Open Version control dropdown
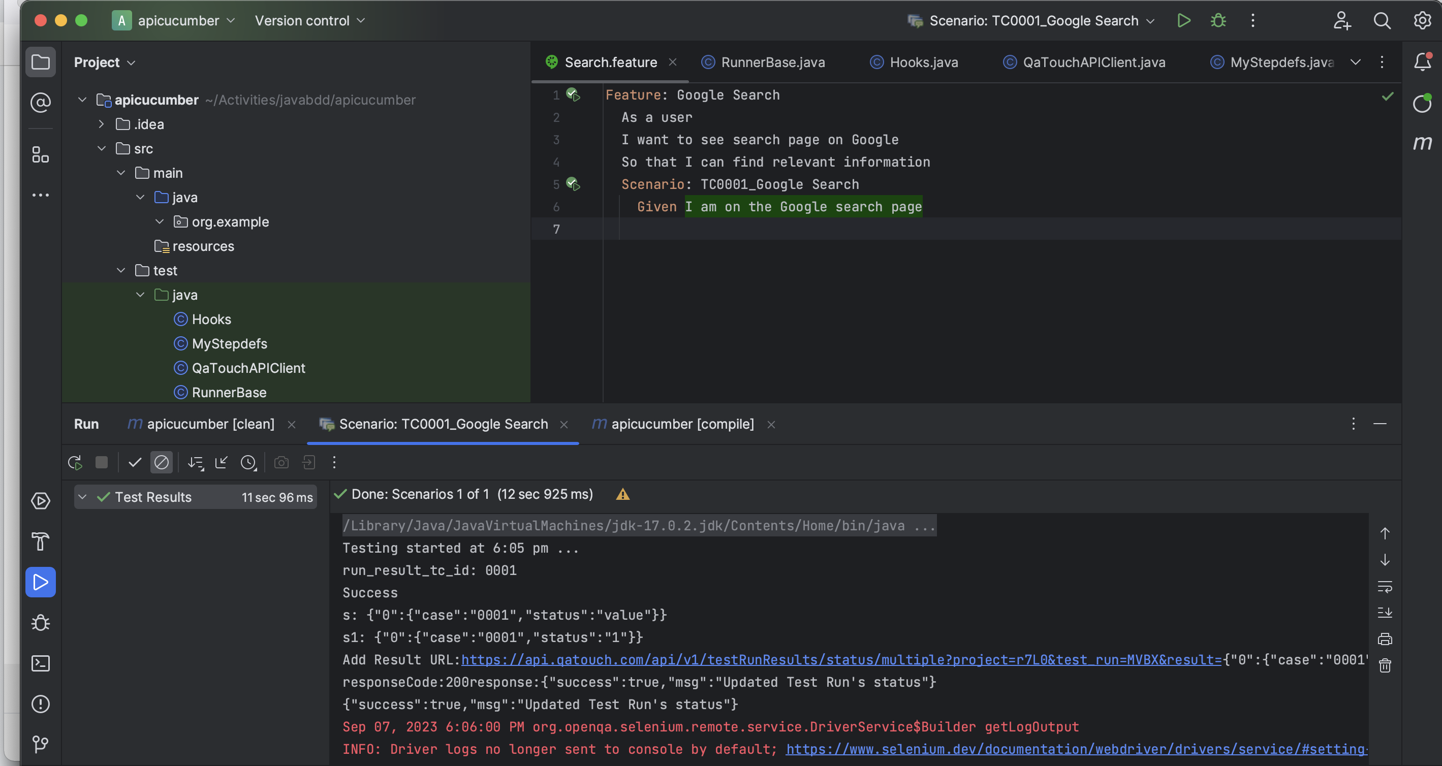1442x766 pixels. pyautogui.click(x=310, y=21)
